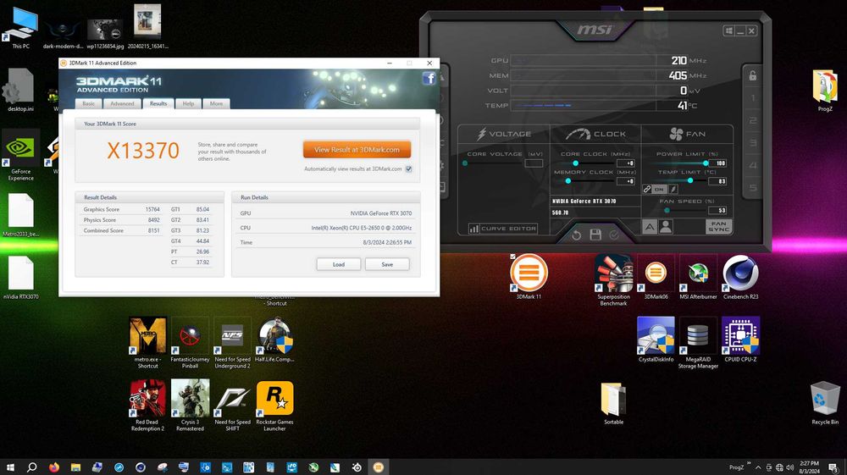Click the Power Limit value field
The height and width of the screenshot is (475, 847).
718,163
